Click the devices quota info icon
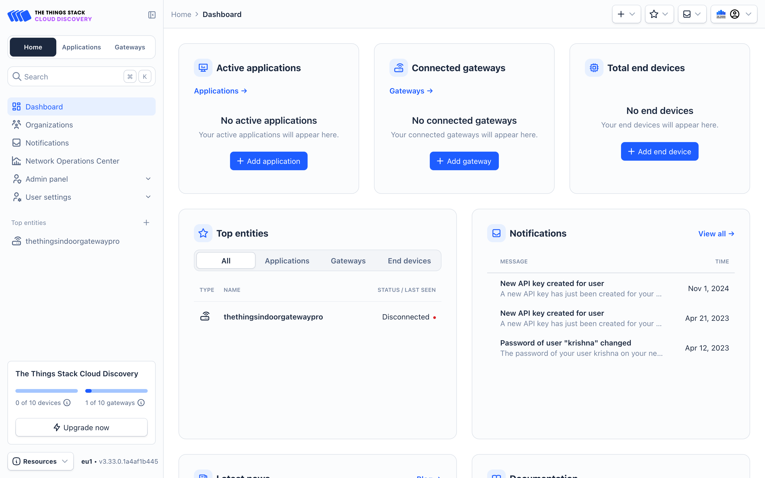Image resolution: width=765 pixels, height=478 pixels. (x=67, y=402)
